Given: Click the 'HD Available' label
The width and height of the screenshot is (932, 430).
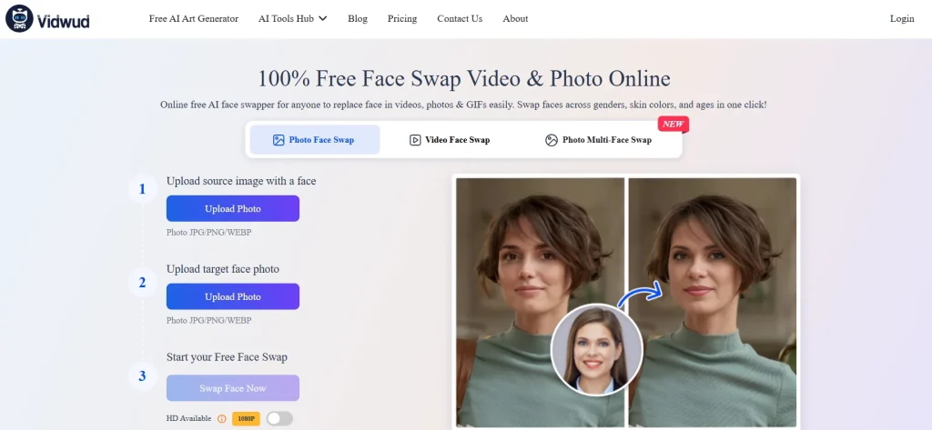Looking at the screenshot, I should [189, 419].
